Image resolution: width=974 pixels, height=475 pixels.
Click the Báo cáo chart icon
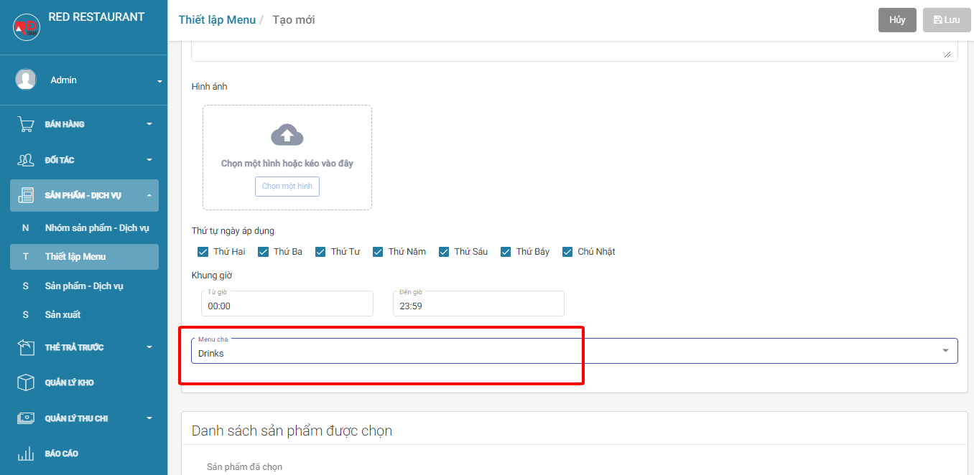[26, 453]
